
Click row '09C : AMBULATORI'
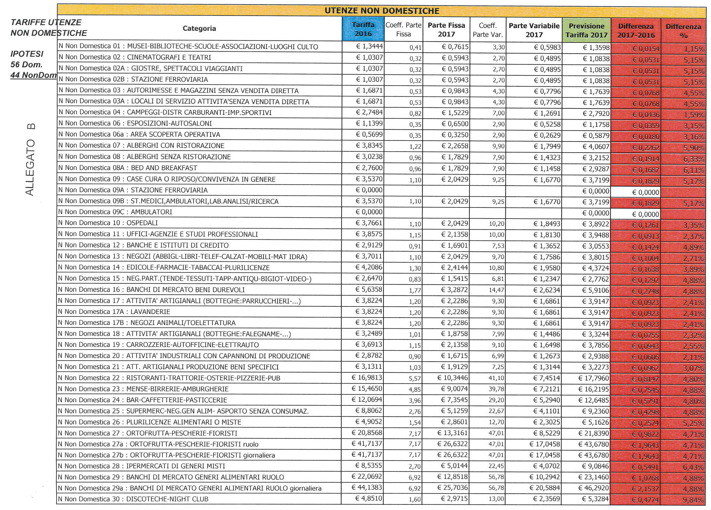381,212
